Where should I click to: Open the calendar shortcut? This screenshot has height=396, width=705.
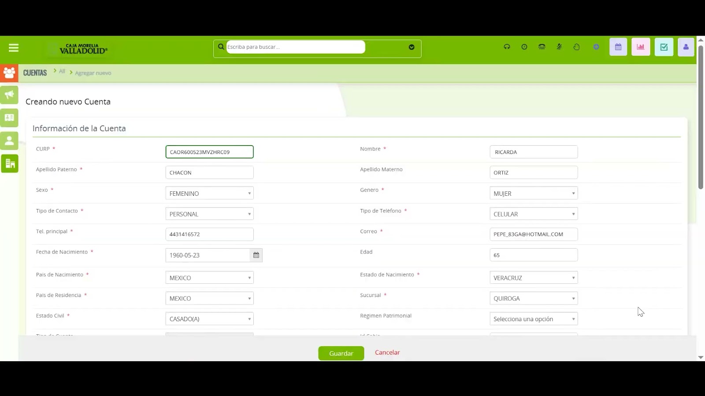pyautogui.click(x=618, y=47)
